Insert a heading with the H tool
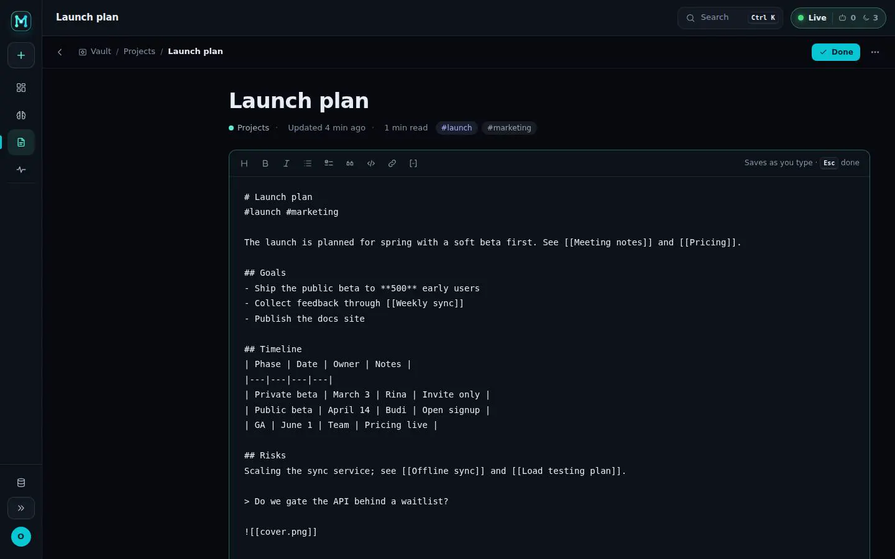The height and width of the screenshot is (559, 895). click(x=244, y=163)
